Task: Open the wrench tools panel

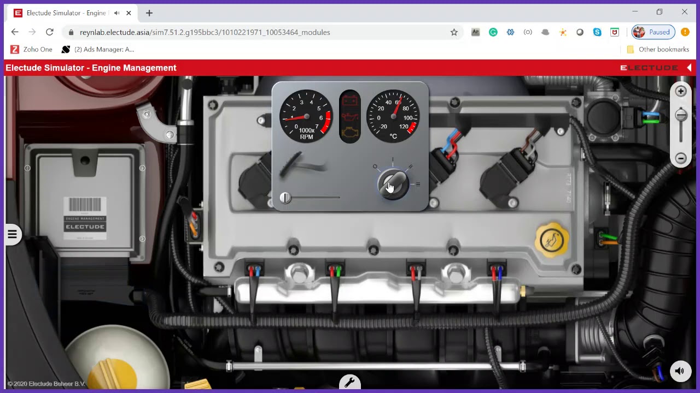Action: point(349,383)
